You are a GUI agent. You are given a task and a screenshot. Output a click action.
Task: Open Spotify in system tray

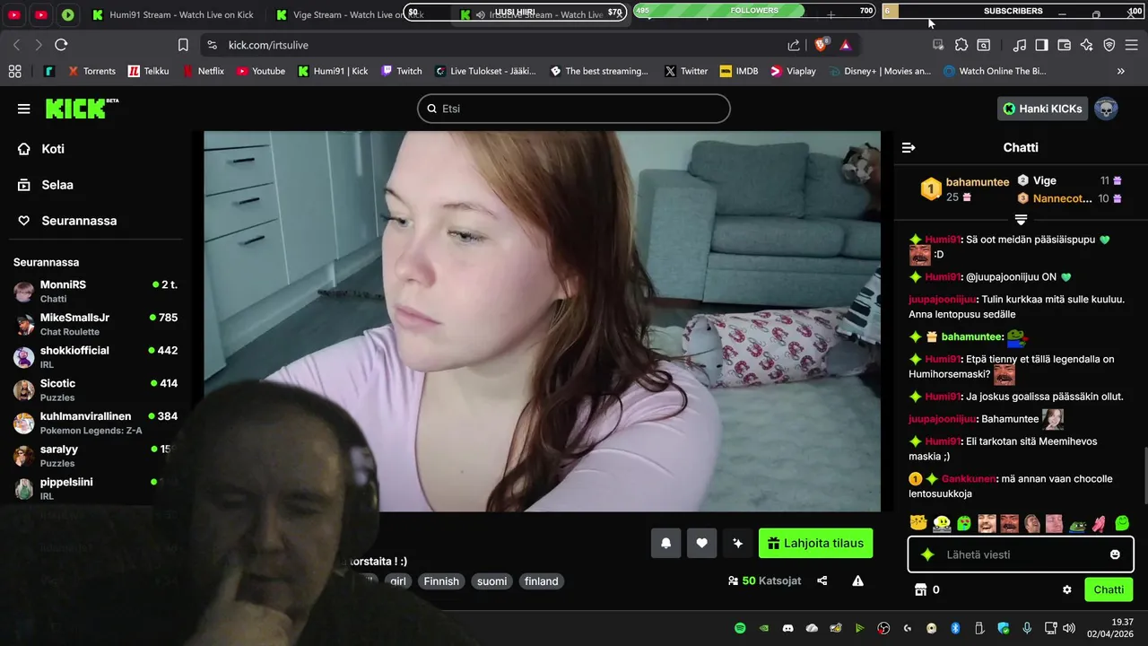click(x=740, y=628)
